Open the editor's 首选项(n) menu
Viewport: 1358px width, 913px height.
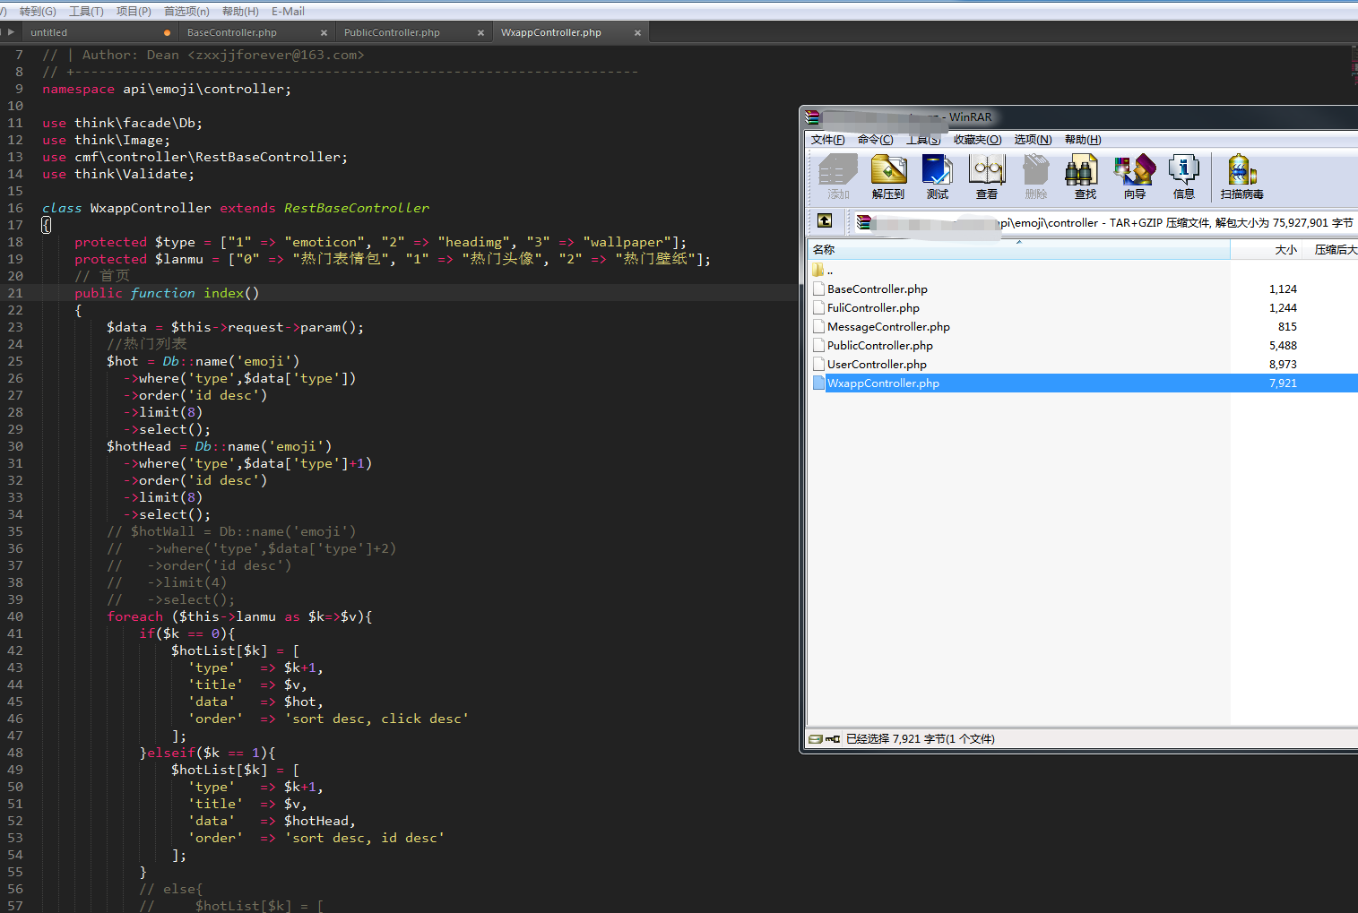pos(186,11)
